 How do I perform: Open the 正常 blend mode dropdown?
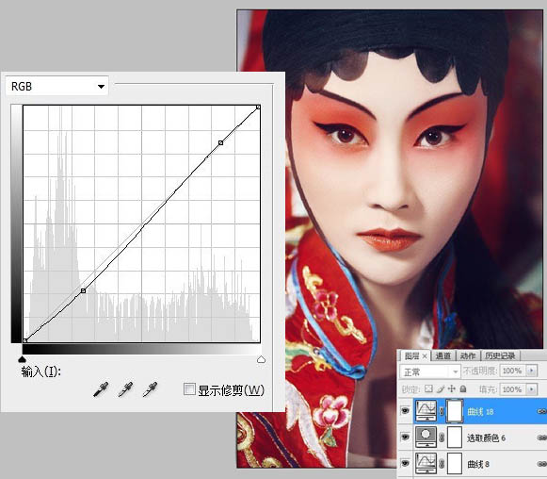[429, 372]
